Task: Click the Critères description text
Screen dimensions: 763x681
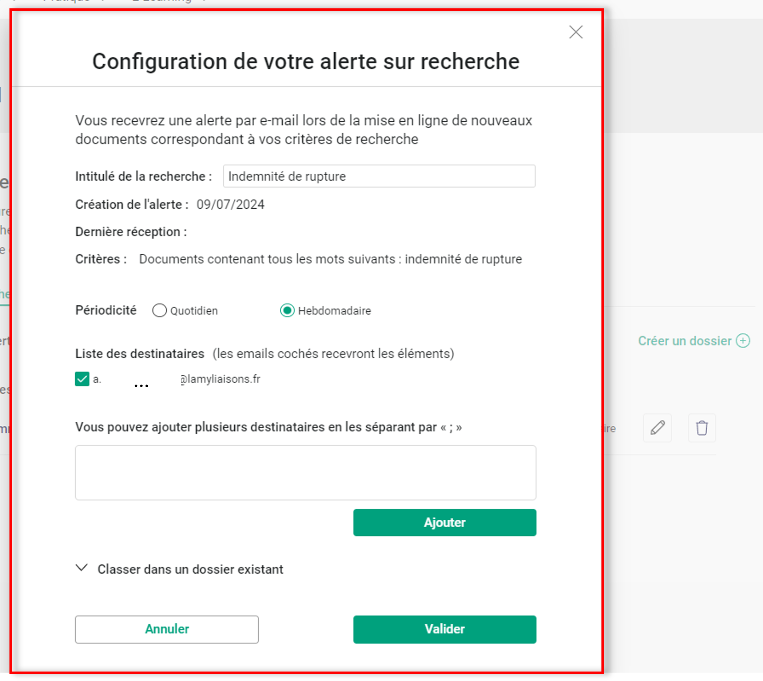Action: (330, 259)
